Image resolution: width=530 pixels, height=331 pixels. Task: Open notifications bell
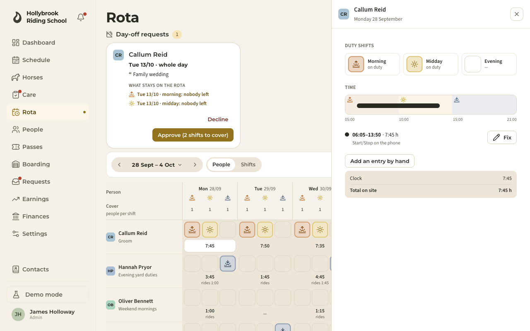click(x=81, y=17)
